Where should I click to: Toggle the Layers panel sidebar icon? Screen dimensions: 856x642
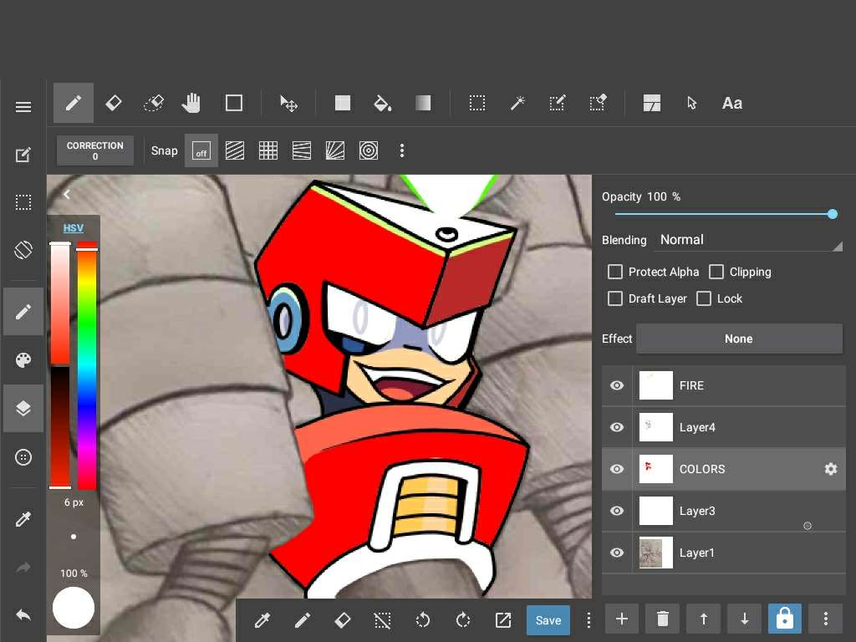(23, 408)
